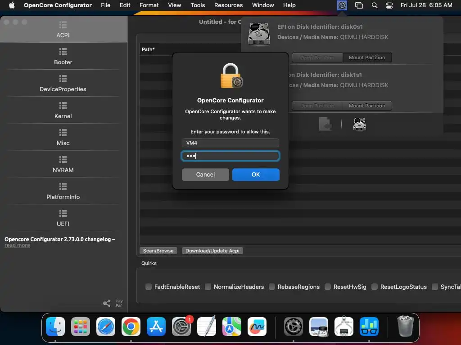Enable the ResetLogoStatus quirk
461x345 pixels.
coord(375,287)
